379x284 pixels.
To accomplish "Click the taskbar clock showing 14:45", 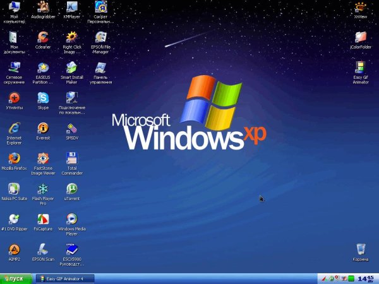I will pyautogui.click(x=366, y=279).
